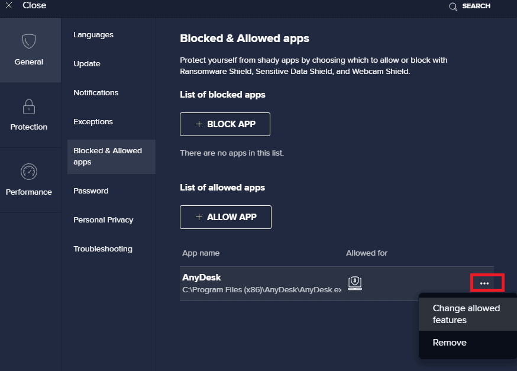Viewport: 517px width, 371px height.
Task: Choose Remove from the context menu
Action: click(450, 343)
